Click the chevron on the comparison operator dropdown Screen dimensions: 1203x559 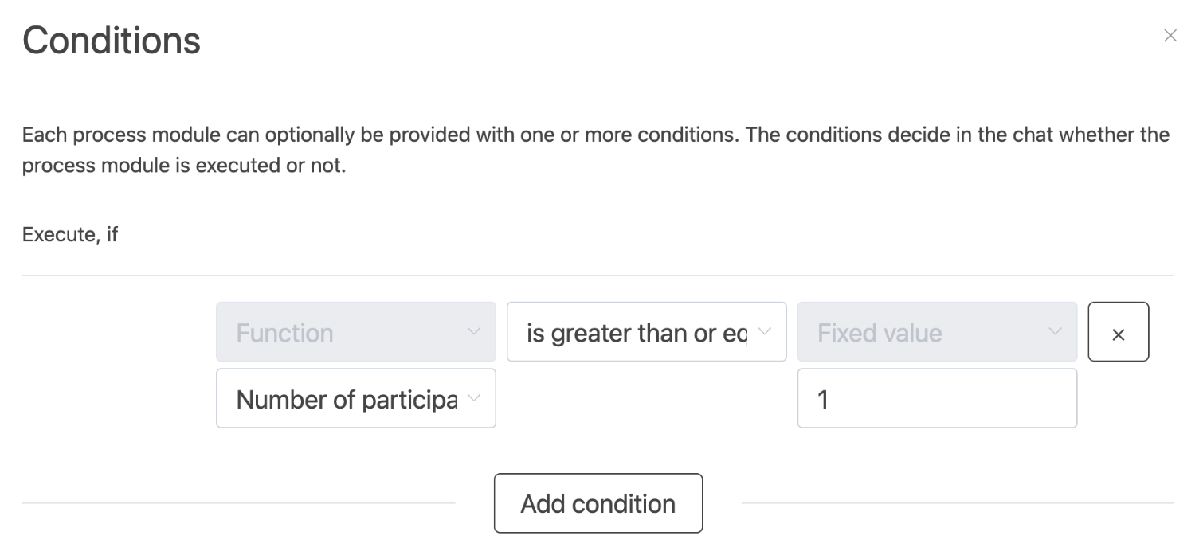pos(765,331)
